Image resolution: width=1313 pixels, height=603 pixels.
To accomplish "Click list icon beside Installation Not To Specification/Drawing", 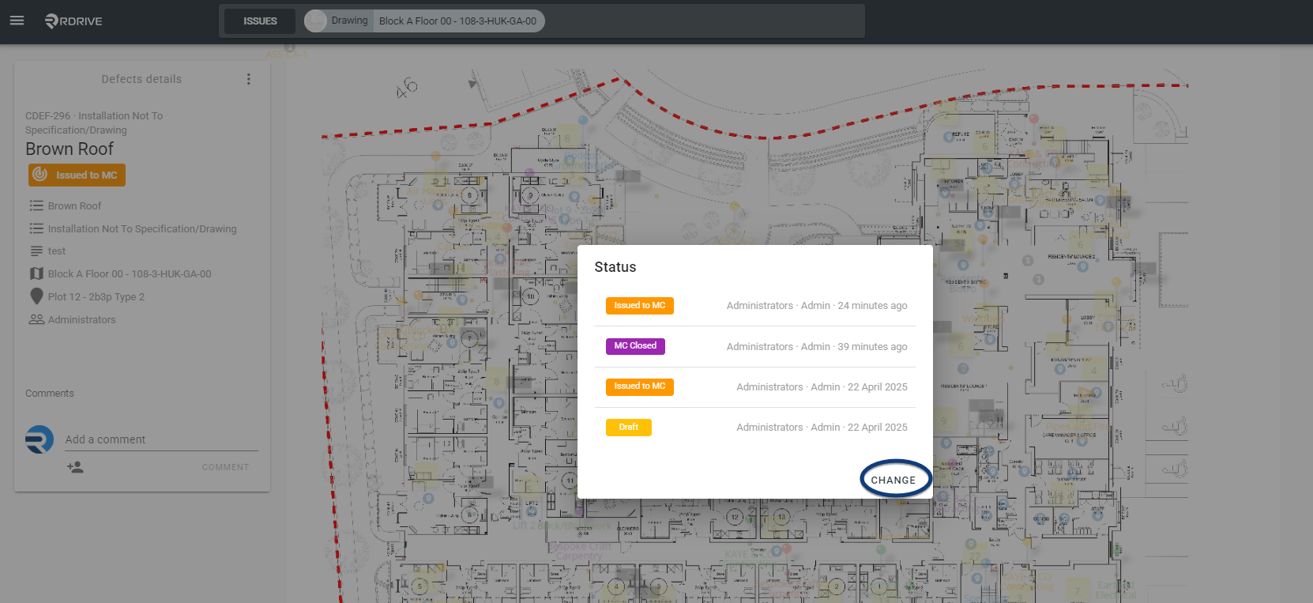I will (36, 228).
